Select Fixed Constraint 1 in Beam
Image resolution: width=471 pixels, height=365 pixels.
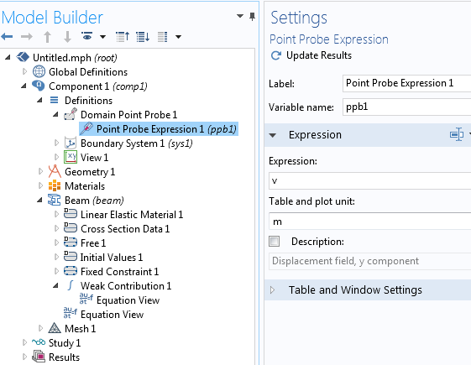click(119, 271)
